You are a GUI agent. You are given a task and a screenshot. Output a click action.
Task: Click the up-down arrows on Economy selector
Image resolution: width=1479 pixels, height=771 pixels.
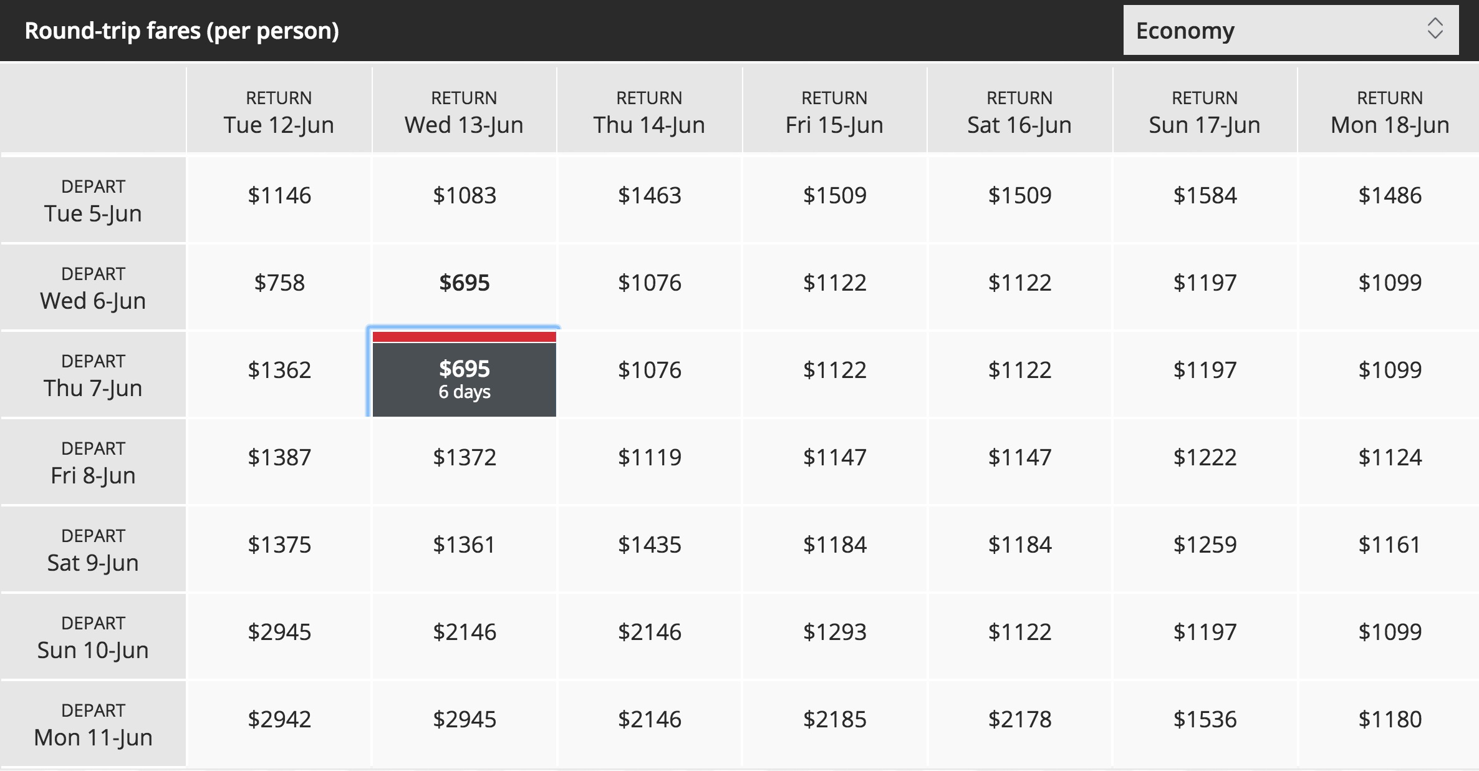[1435, 29]
